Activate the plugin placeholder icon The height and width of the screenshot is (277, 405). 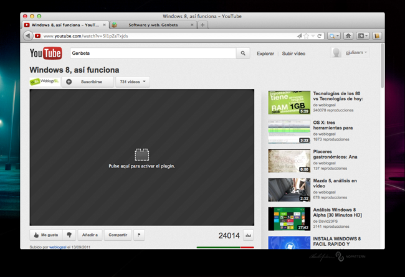pyautogui.click(x=142, y=154)
